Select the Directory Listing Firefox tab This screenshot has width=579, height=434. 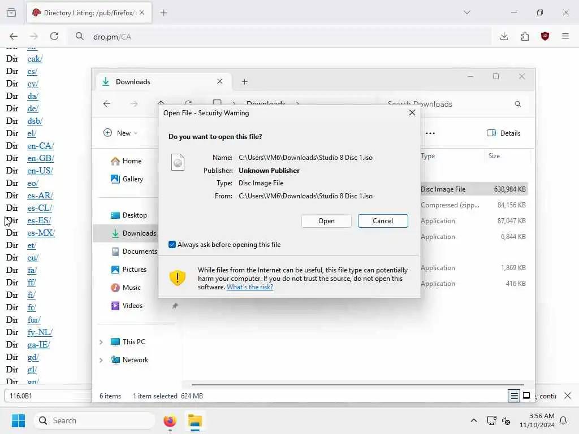click(x=89, y=12)
